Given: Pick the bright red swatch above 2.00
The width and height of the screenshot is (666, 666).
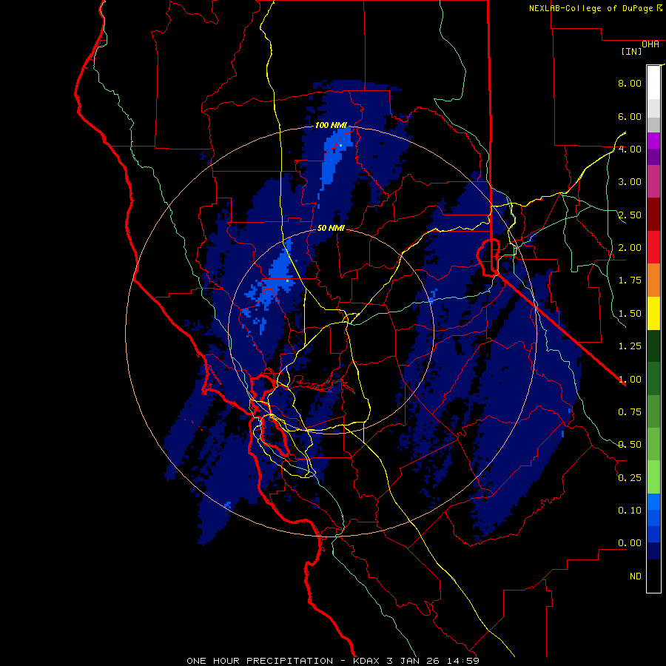Looking at the screenshot, I should point(653,247).
